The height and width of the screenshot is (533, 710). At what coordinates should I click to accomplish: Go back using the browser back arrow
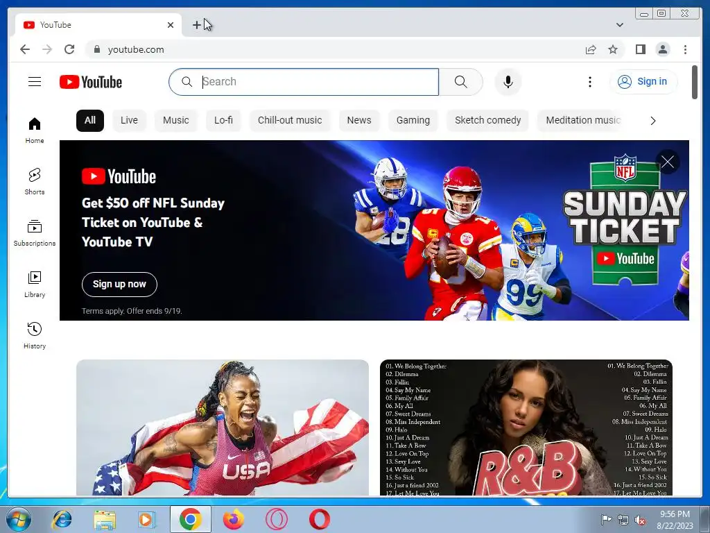(25, 49)
